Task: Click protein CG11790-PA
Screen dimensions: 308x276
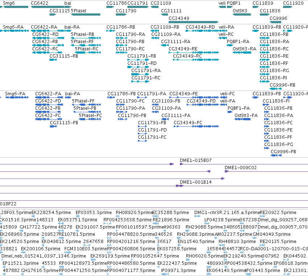Action: [x=131, y=108]
